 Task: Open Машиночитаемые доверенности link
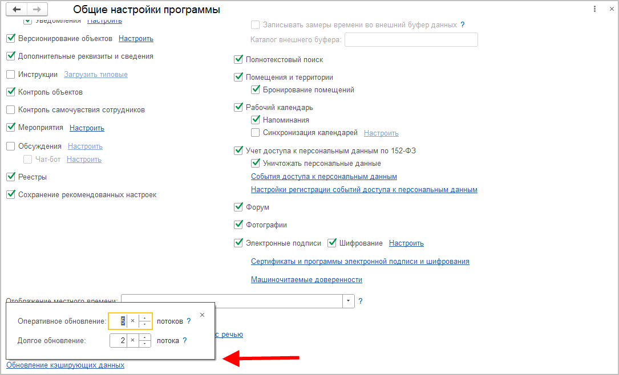306,279
